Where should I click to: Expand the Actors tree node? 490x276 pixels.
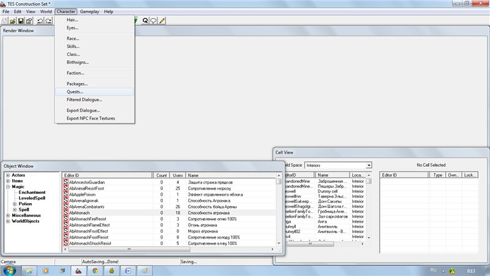pyautogui.click(x=8, y=175)
